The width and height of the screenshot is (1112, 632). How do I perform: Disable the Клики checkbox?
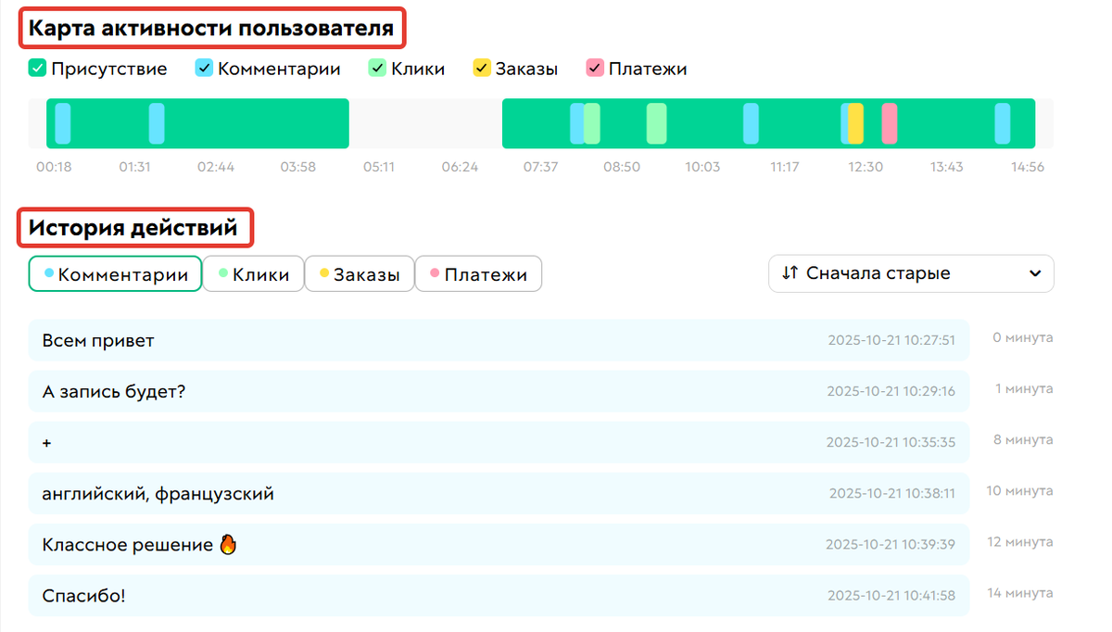pos(377,69)
